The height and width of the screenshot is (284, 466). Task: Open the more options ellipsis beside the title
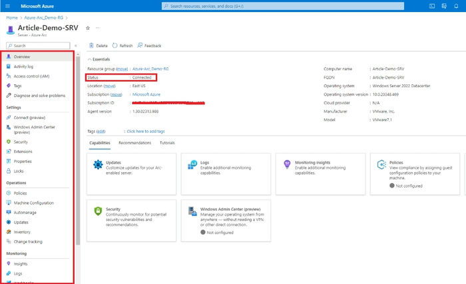97,28
